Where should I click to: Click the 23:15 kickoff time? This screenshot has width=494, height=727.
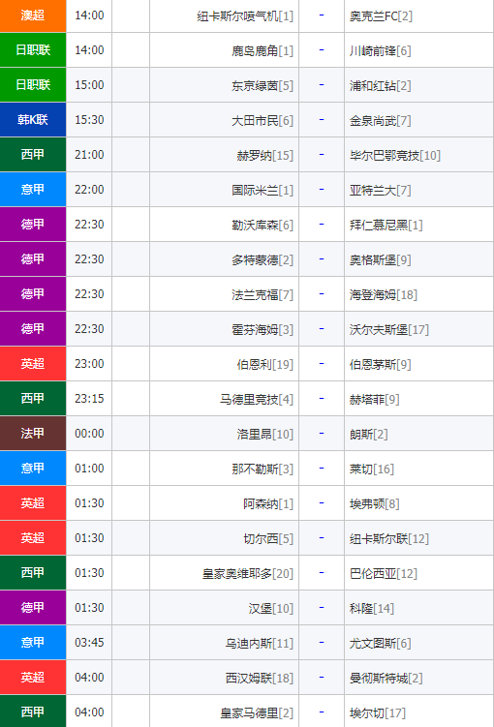[89, 399]
